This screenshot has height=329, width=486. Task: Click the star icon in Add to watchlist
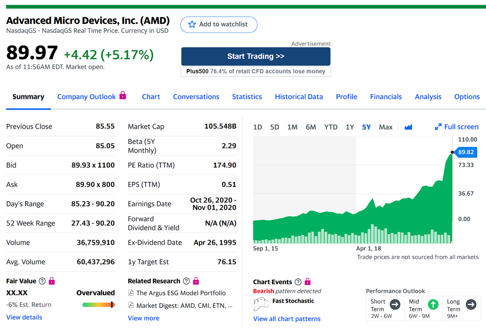(192, 24)
